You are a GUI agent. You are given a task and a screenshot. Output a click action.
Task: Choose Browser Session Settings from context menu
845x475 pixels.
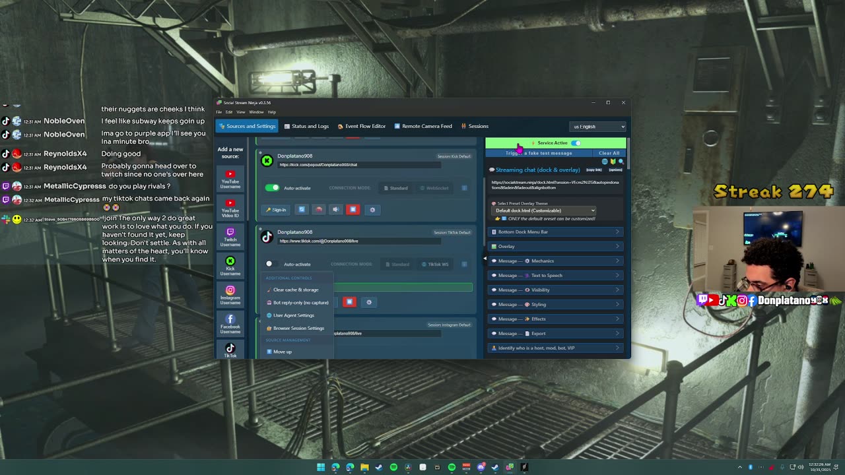pos(298,328)
